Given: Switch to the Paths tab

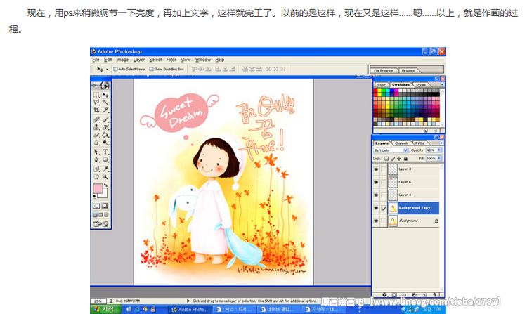Looking at the screenshot, I should point(419,143).
